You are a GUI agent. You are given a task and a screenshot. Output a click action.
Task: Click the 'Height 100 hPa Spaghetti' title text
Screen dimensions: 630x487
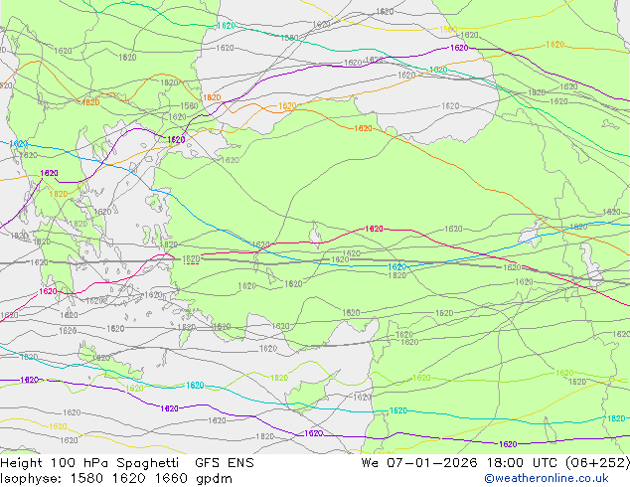[x=89, y=463]
